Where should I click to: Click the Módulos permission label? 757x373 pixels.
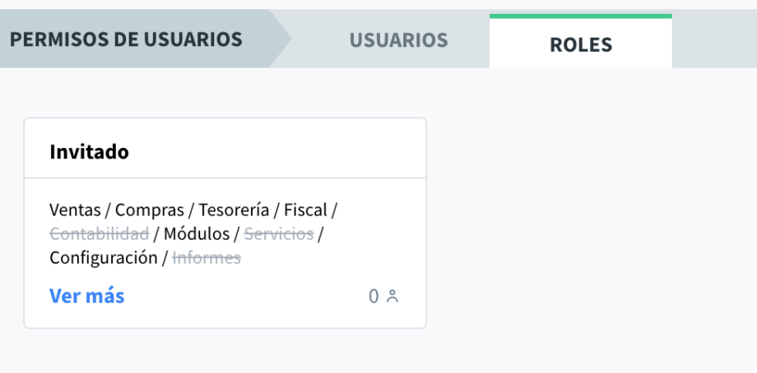point(197,233)
